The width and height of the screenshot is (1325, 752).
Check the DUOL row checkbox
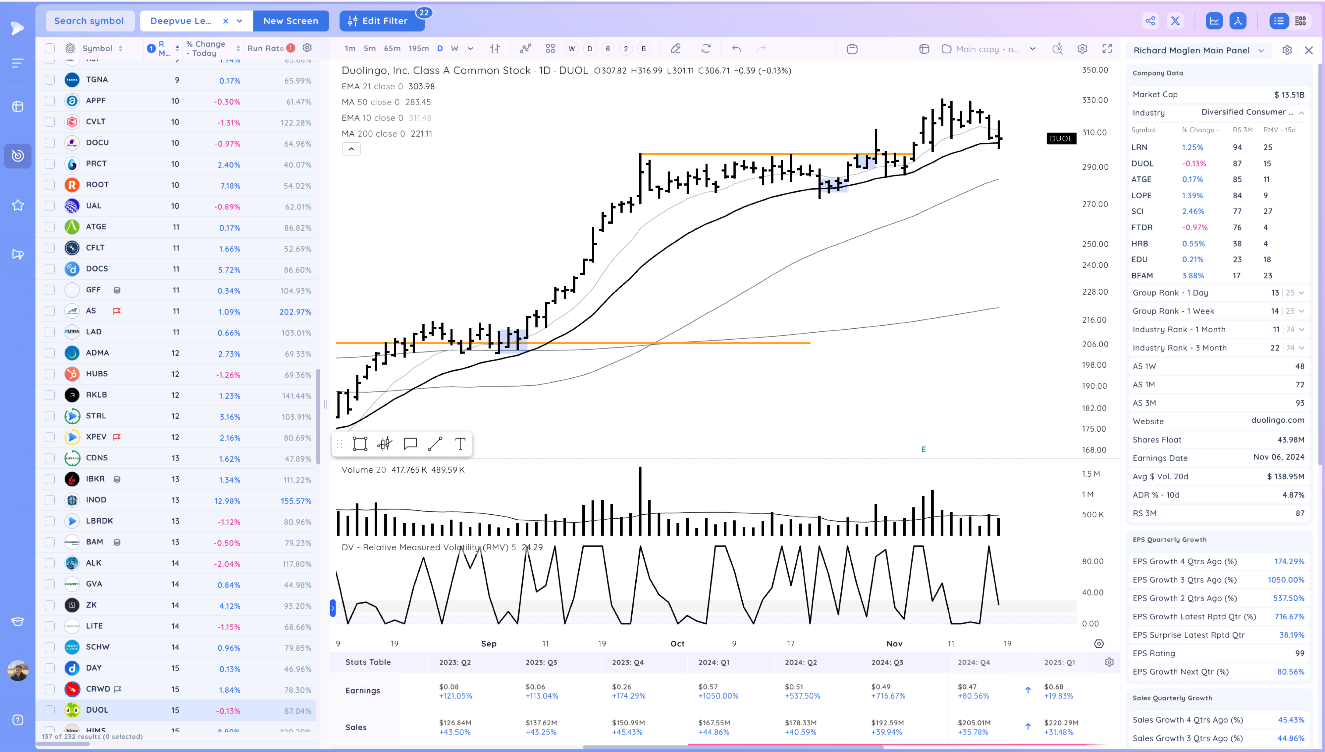[x=50, y=710]
